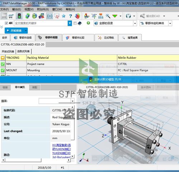Open the 文件(F) menu
179x172 pixels.
tap(4, 9)
